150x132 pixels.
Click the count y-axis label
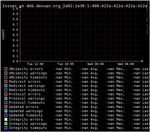[3, 34]
